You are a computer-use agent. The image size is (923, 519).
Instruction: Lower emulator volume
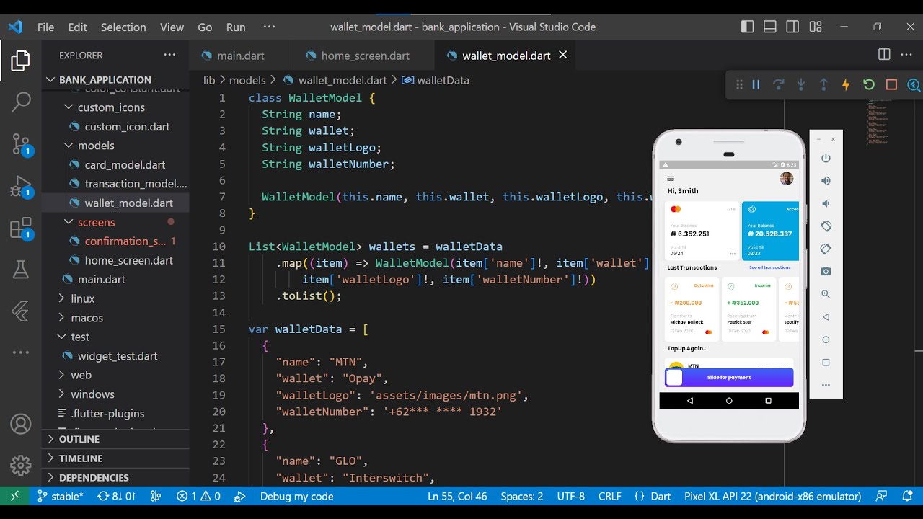coord(826,203)
